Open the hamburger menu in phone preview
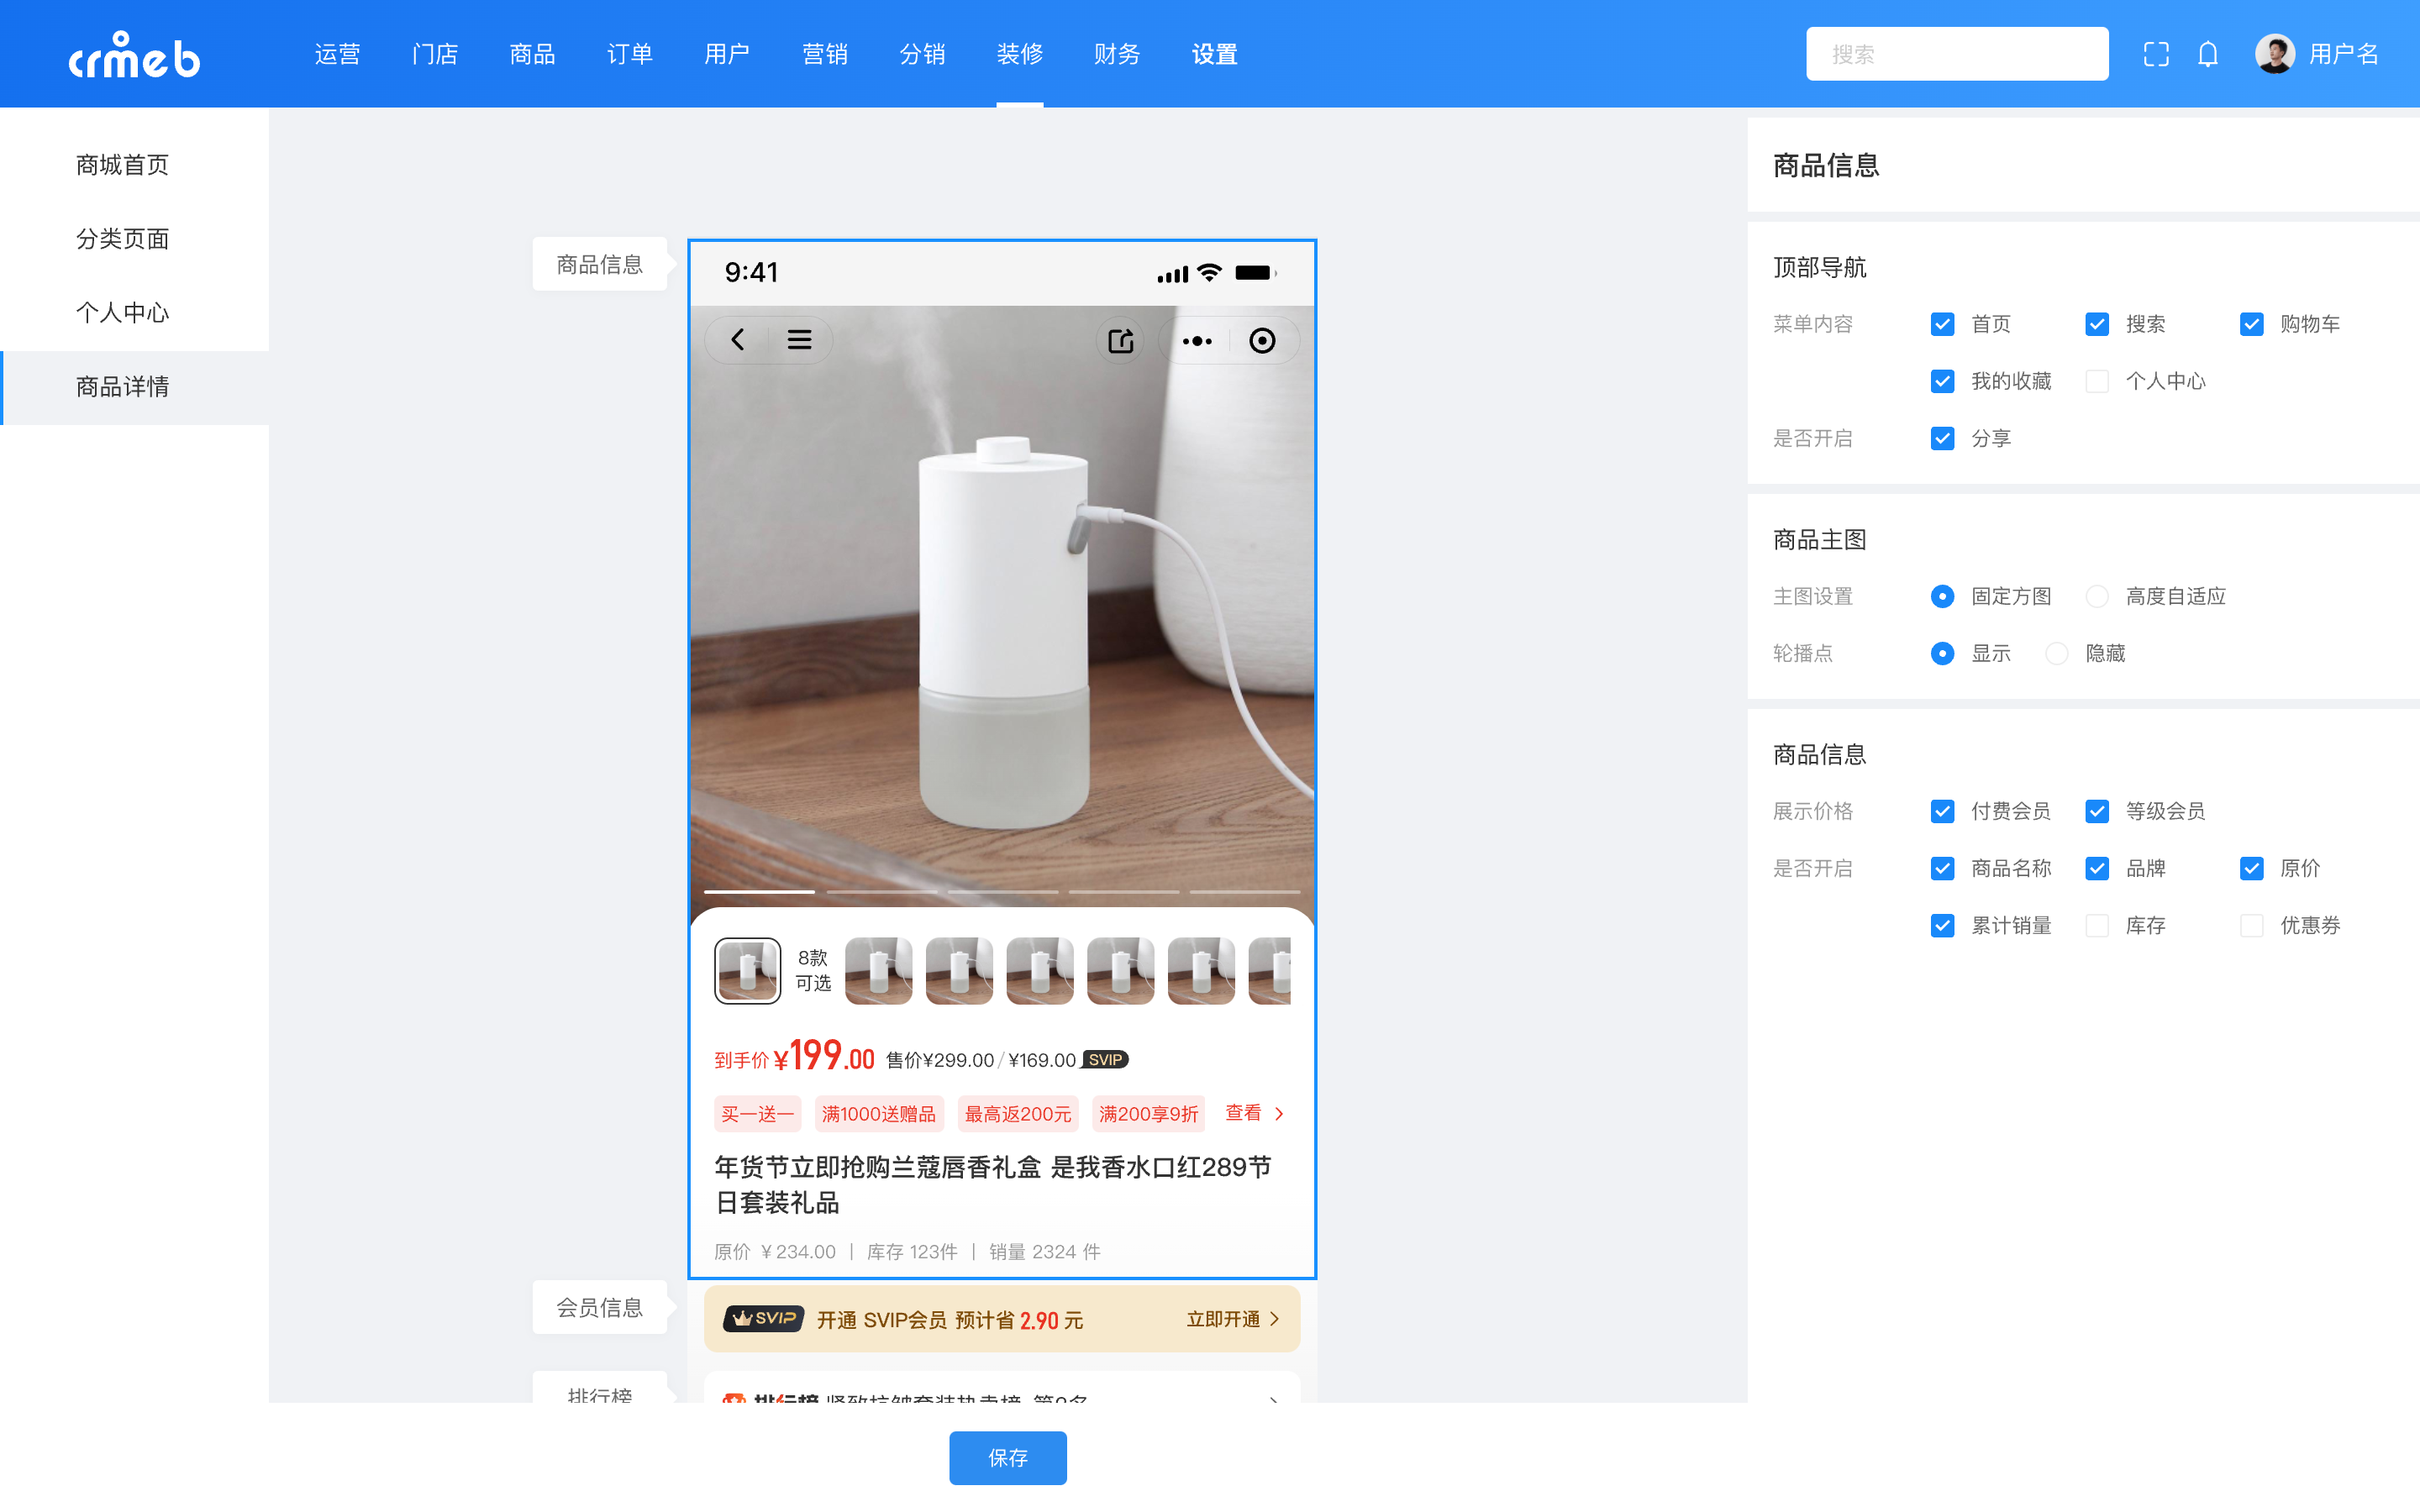 point(799,340)
